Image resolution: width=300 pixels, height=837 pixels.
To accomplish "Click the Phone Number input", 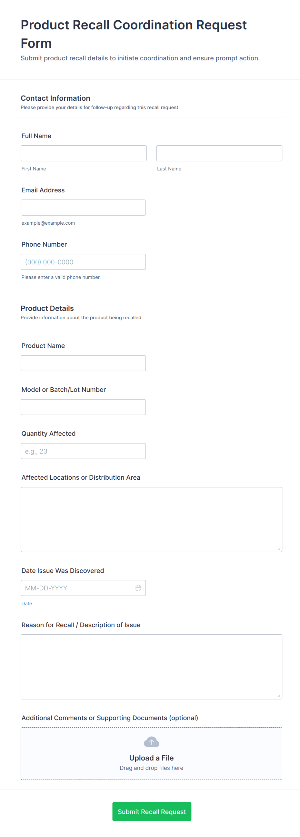I will click(x=83, y=262).
